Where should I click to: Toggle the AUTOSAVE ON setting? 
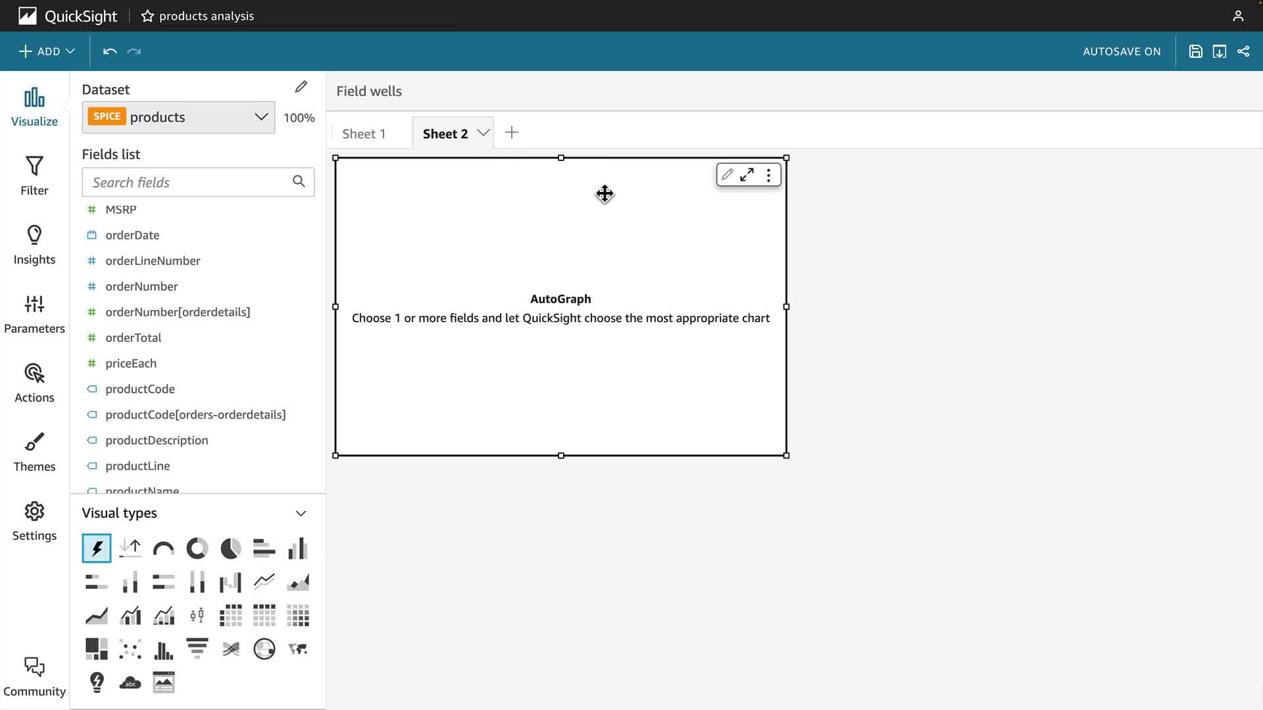click(1122, 51)
